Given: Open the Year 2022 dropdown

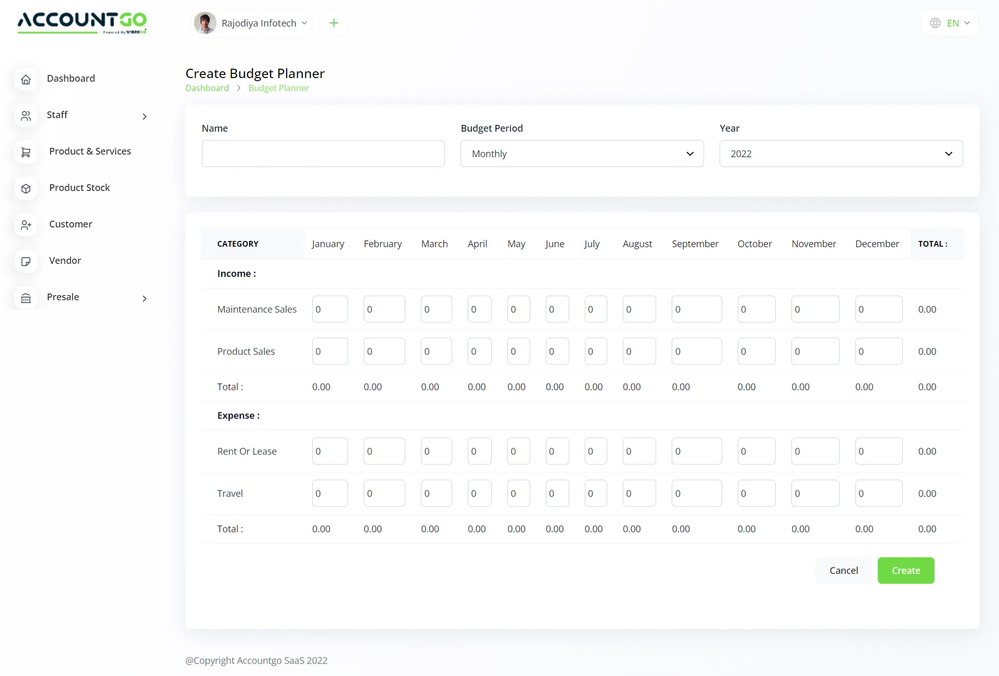Looking at the screenshot, I should pyautogui.click(x=840, y=154).
